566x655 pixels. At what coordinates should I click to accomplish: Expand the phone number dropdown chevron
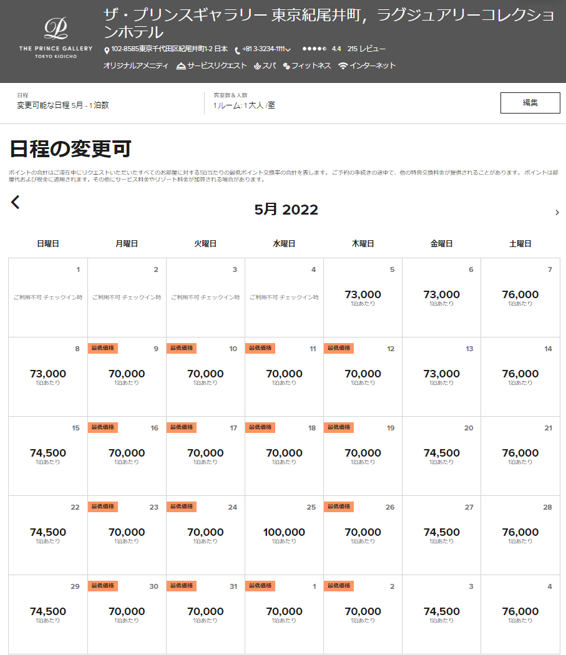tap(288, 50)
